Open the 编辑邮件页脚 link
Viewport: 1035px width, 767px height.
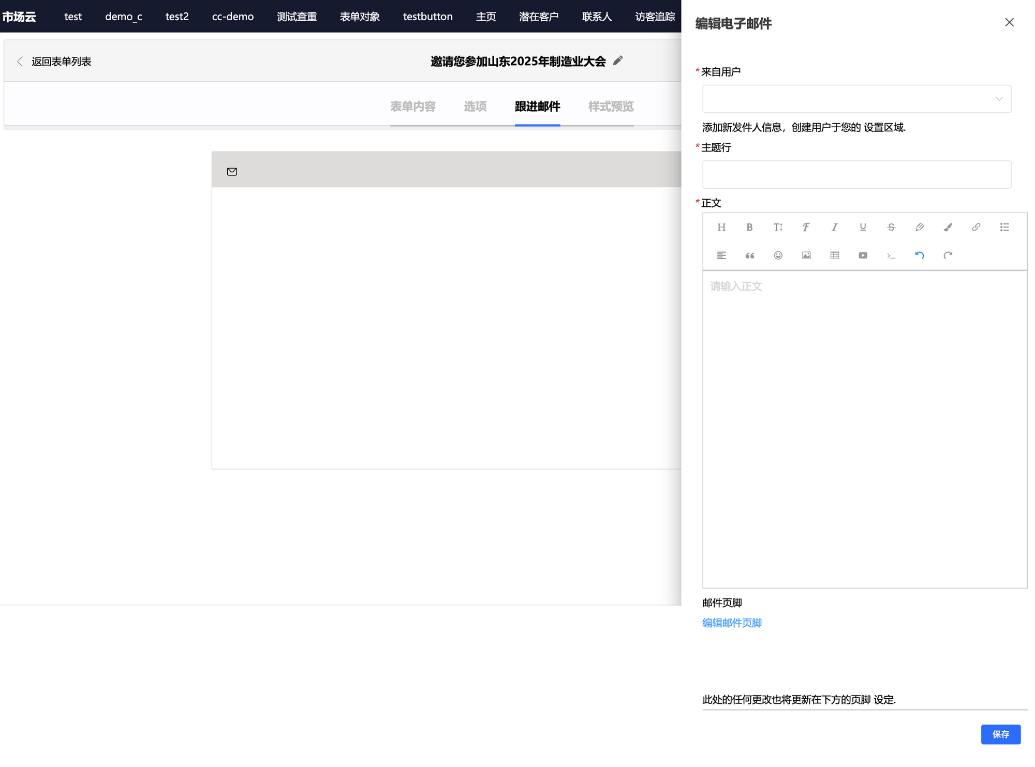[x=732, y=623]
